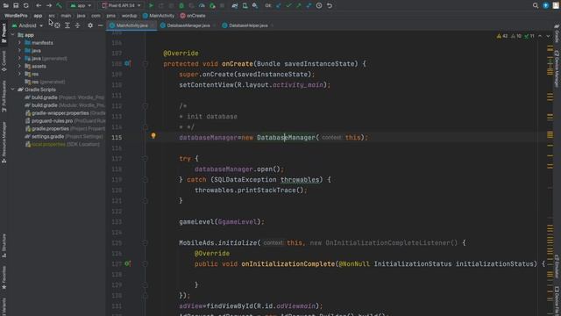Click the wordup breadcrumb segment
Screen dimensions: 561x316
pos(129,16)
